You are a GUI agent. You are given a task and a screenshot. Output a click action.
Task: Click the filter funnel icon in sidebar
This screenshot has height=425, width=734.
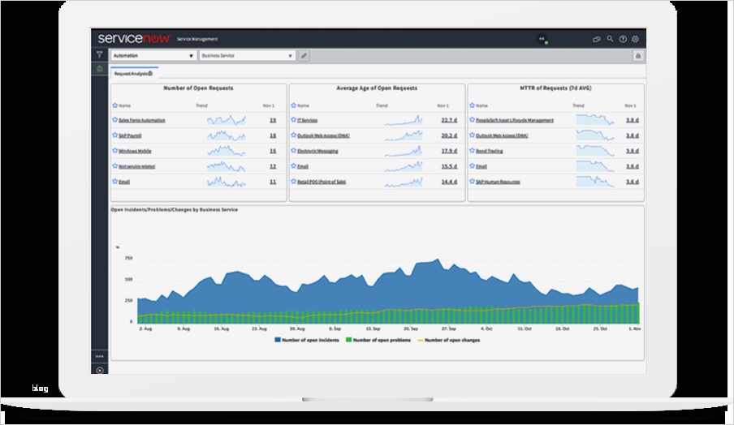coord(99,55)
